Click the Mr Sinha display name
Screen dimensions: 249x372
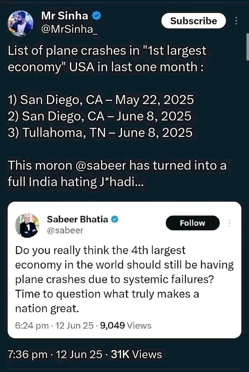click(65, 16)
